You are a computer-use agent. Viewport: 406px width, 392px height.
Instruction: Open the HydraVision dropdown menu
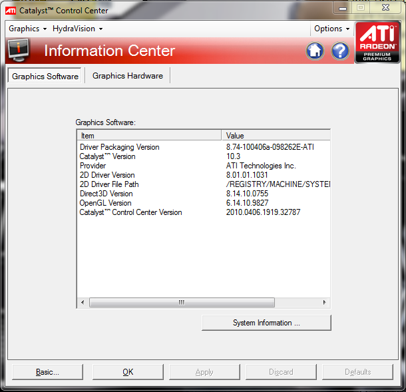pos(77,29)
